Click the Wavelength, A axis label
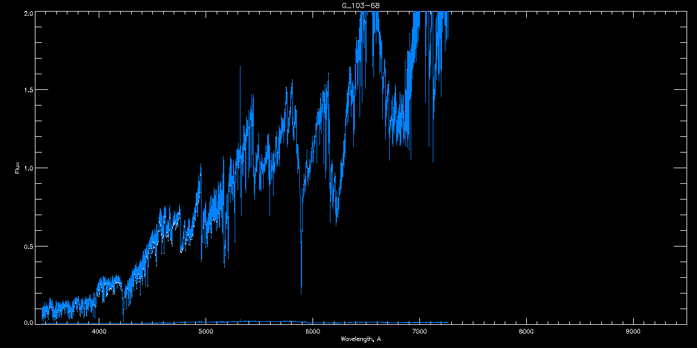The height and width of the screenshot is (348, 697). coord(361,339)
